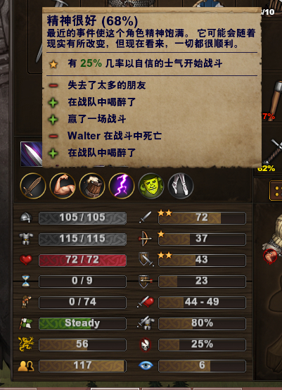
Task: Click the blue eye vision icon
Action: [146, 365]
